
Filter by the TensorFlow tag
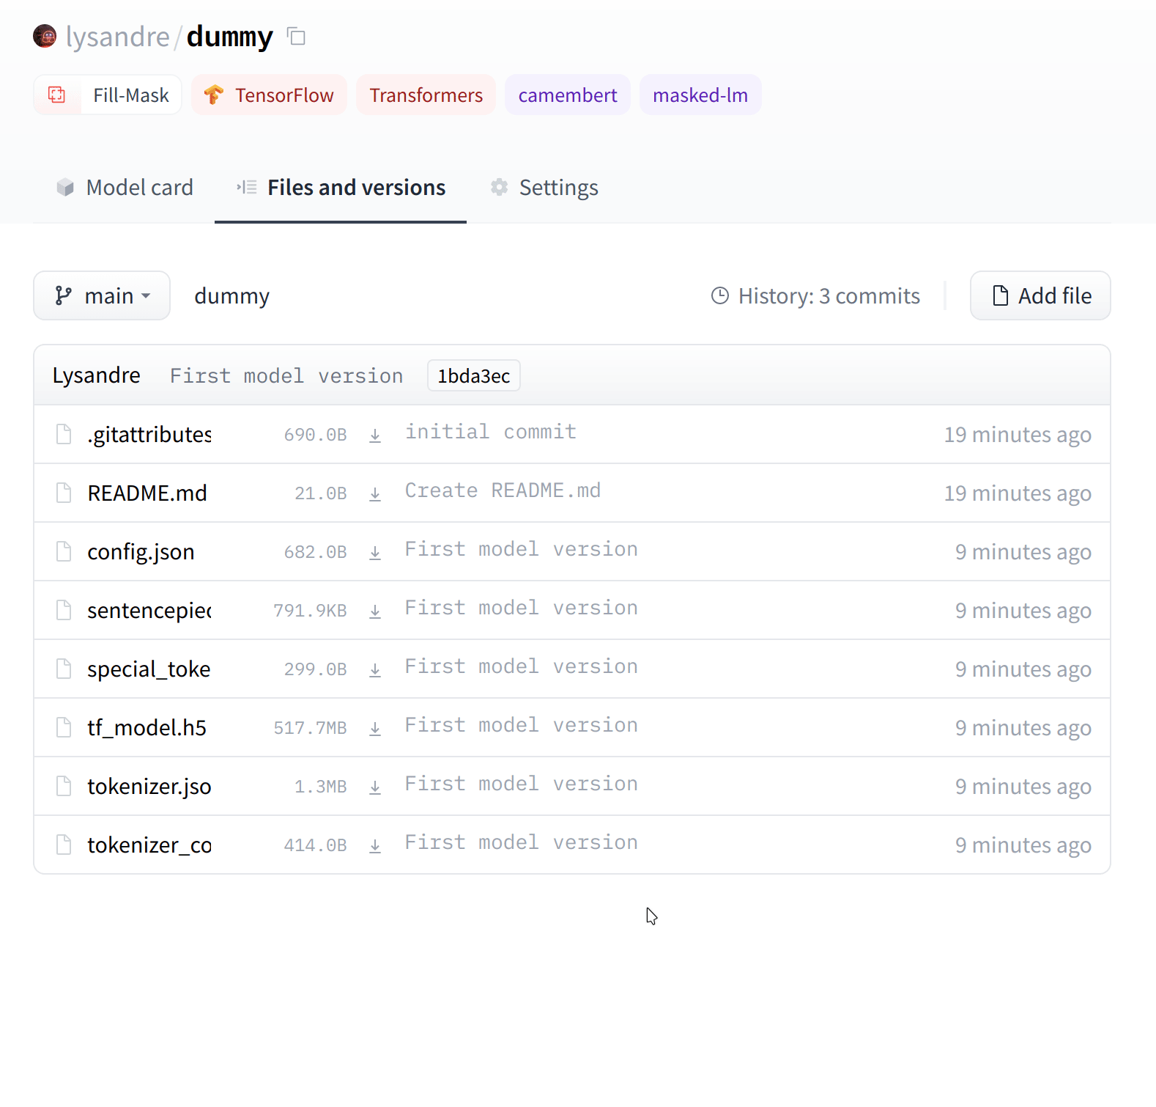(269, 95)
